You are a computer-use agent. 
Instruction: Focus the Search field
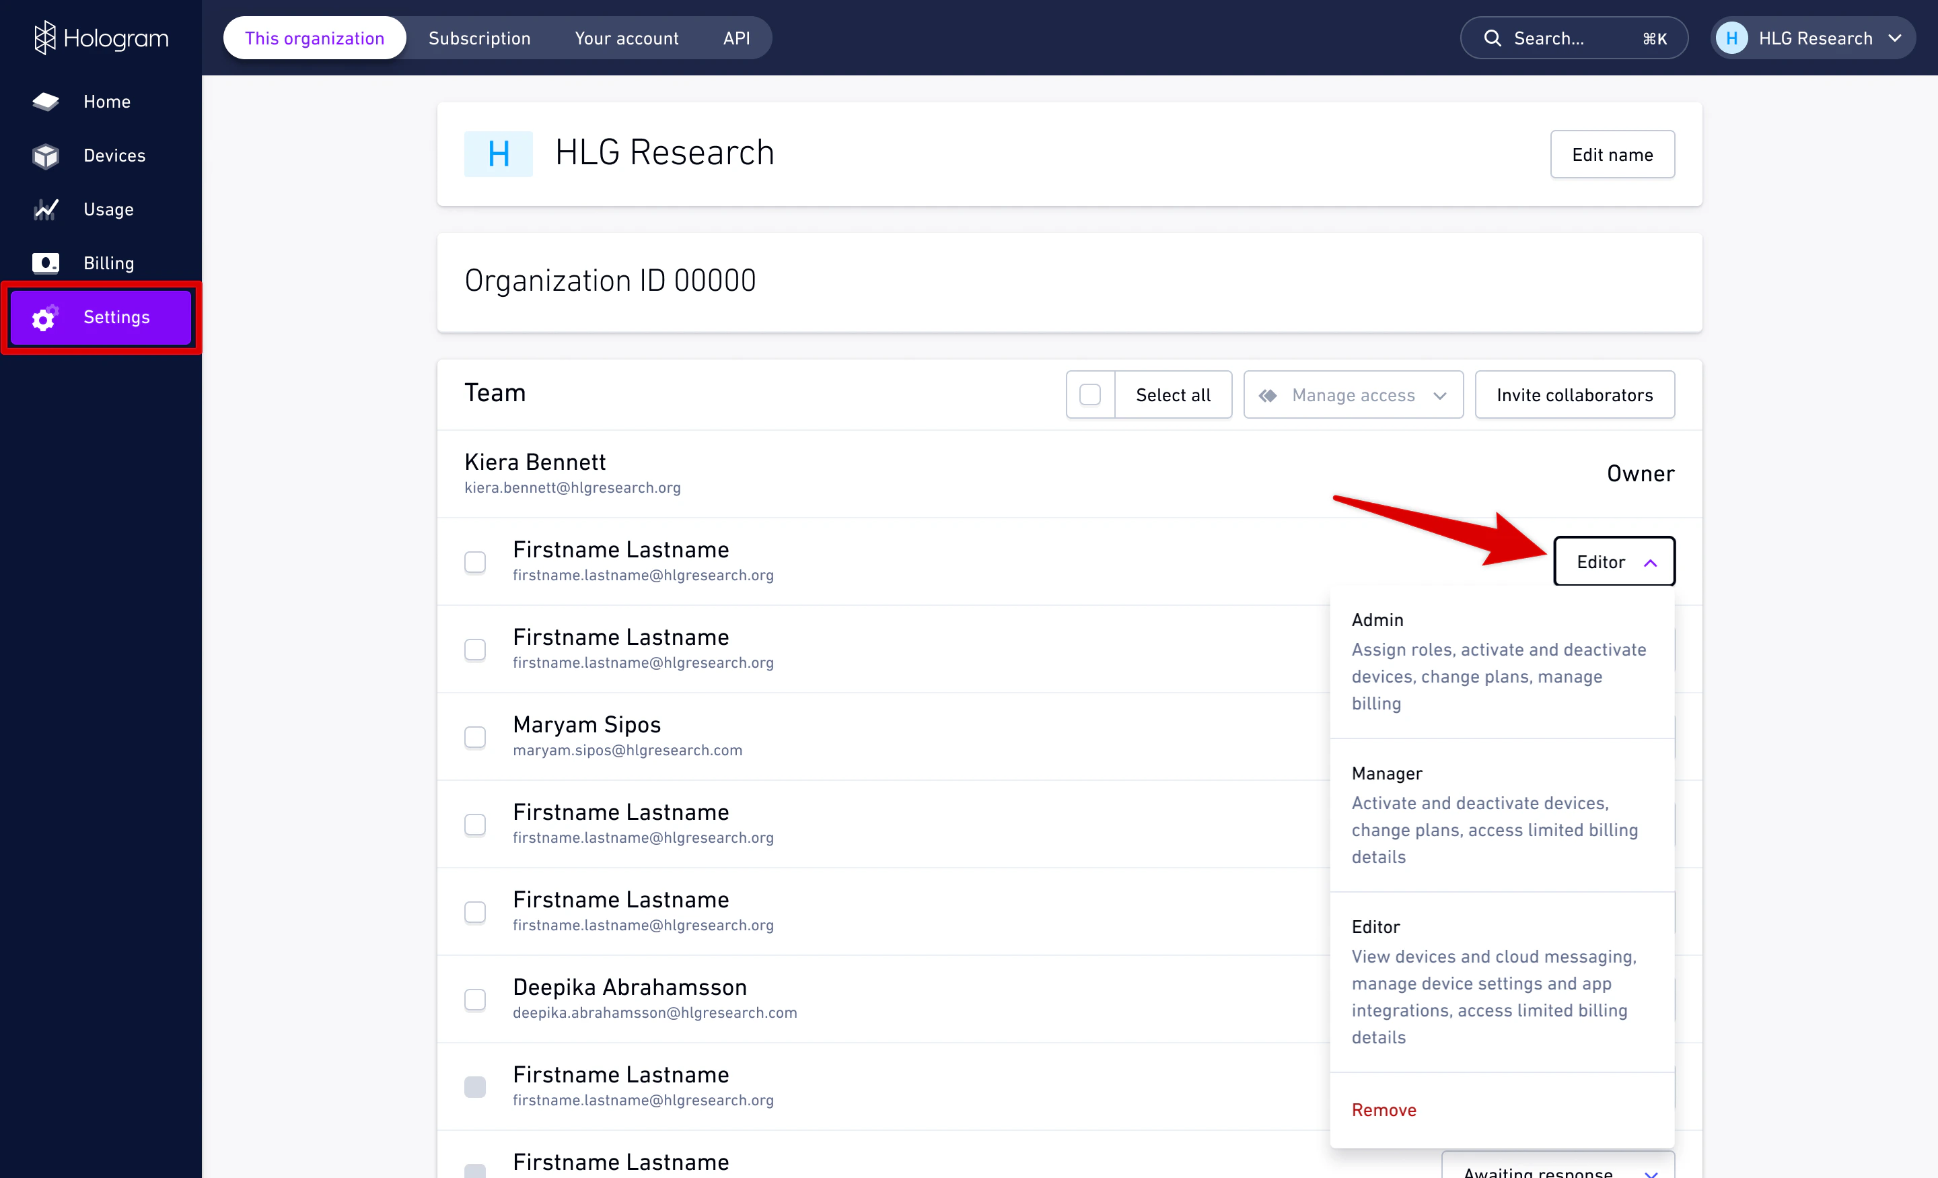tap(1573, 38)
